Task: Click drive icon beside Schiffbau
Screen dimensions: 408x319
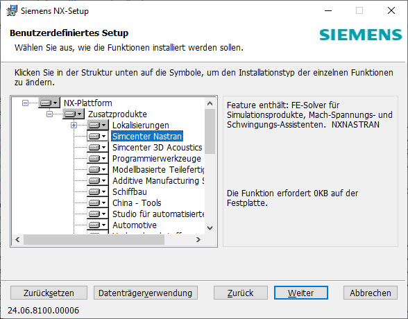Action: pos(98,191)
